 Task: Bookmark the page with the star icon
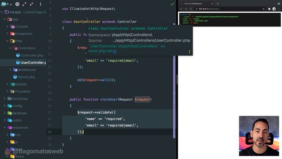coord(263,9)
